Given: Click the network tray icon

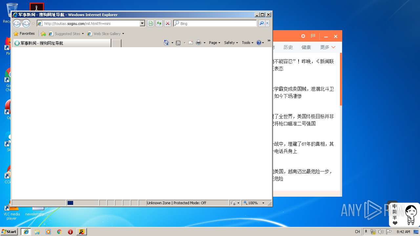Looking at the screenshot, I should pos(373,232).
